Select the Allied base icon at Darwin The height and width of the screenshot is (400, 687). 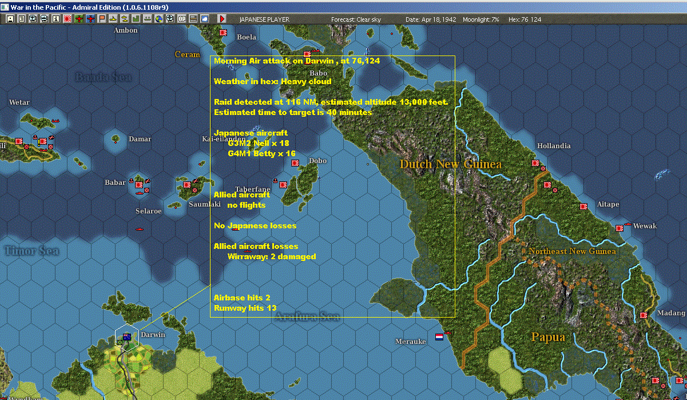click(x=127, y=336)
